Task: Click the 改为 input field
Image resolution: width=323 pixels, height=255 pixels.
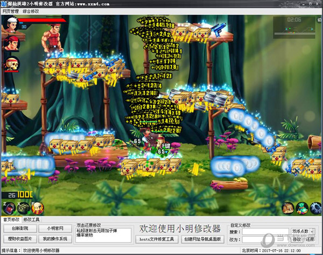Action: [x=265, y=239]
